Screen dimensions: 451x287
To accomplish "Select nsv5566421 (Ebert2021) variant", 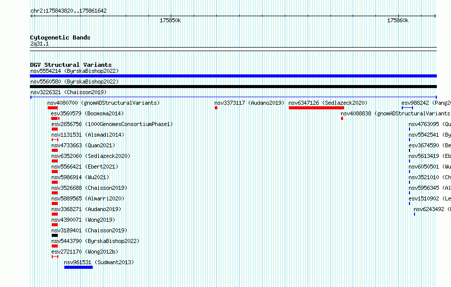I will [x=85, y=167].
